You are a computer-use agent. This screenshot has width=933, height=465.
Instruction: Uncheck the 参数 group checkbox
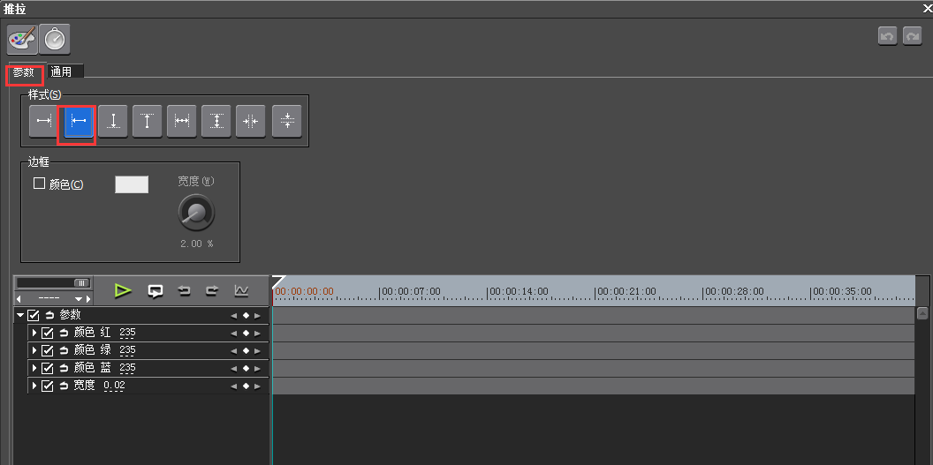34,315
